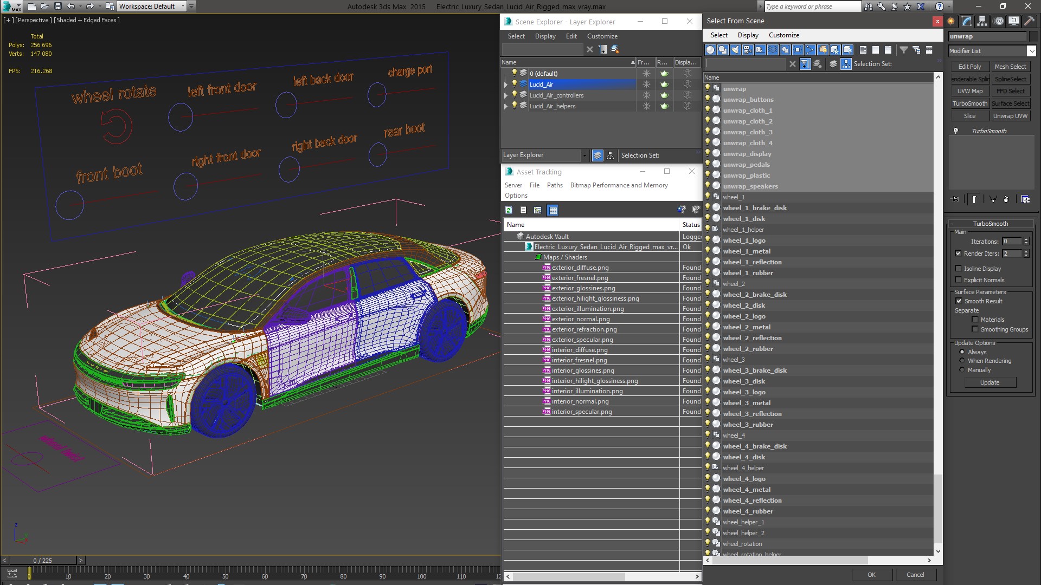Click the funnel filter icon in Select From Scene

904,50
